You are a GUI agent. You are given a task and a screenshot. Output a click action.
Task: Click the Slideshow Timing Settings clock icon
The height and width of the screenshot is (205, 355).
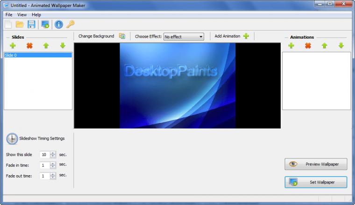coord(12,139)
